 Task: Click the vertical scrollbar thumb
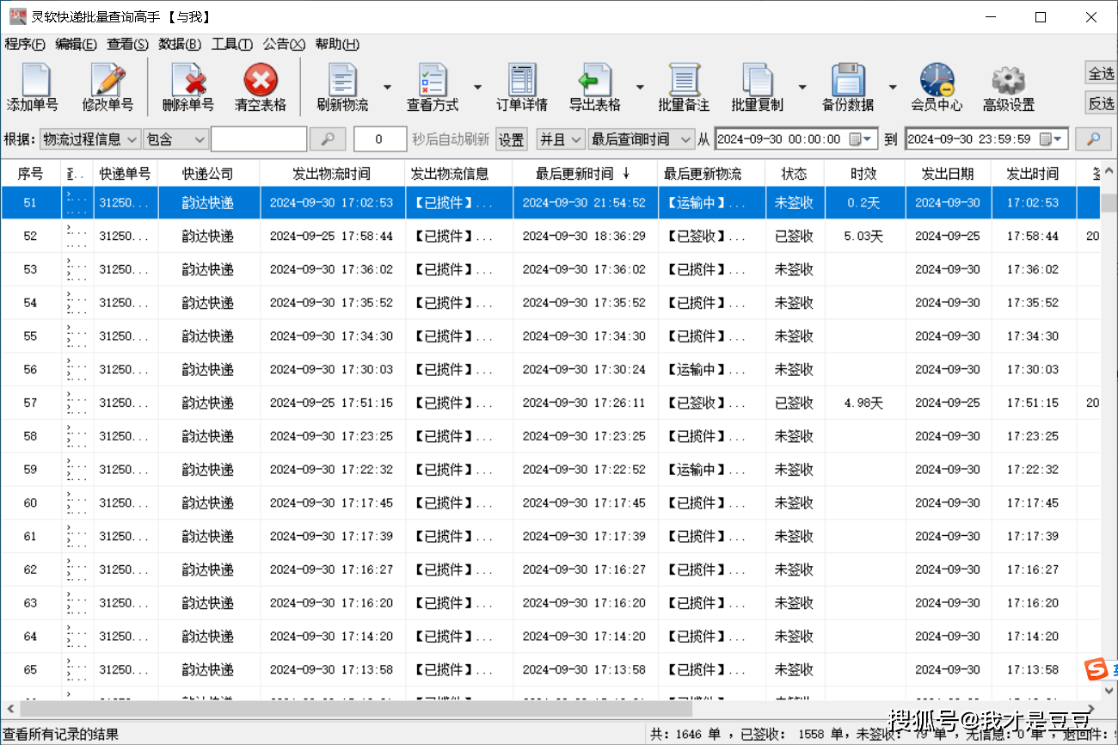[1109, 203]
